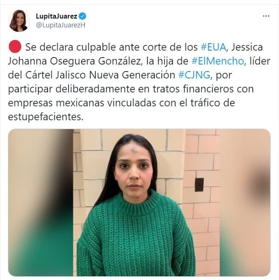Follow the #ElMencho hashtag link
279x280 pixels.
click(x=218, y=61)
